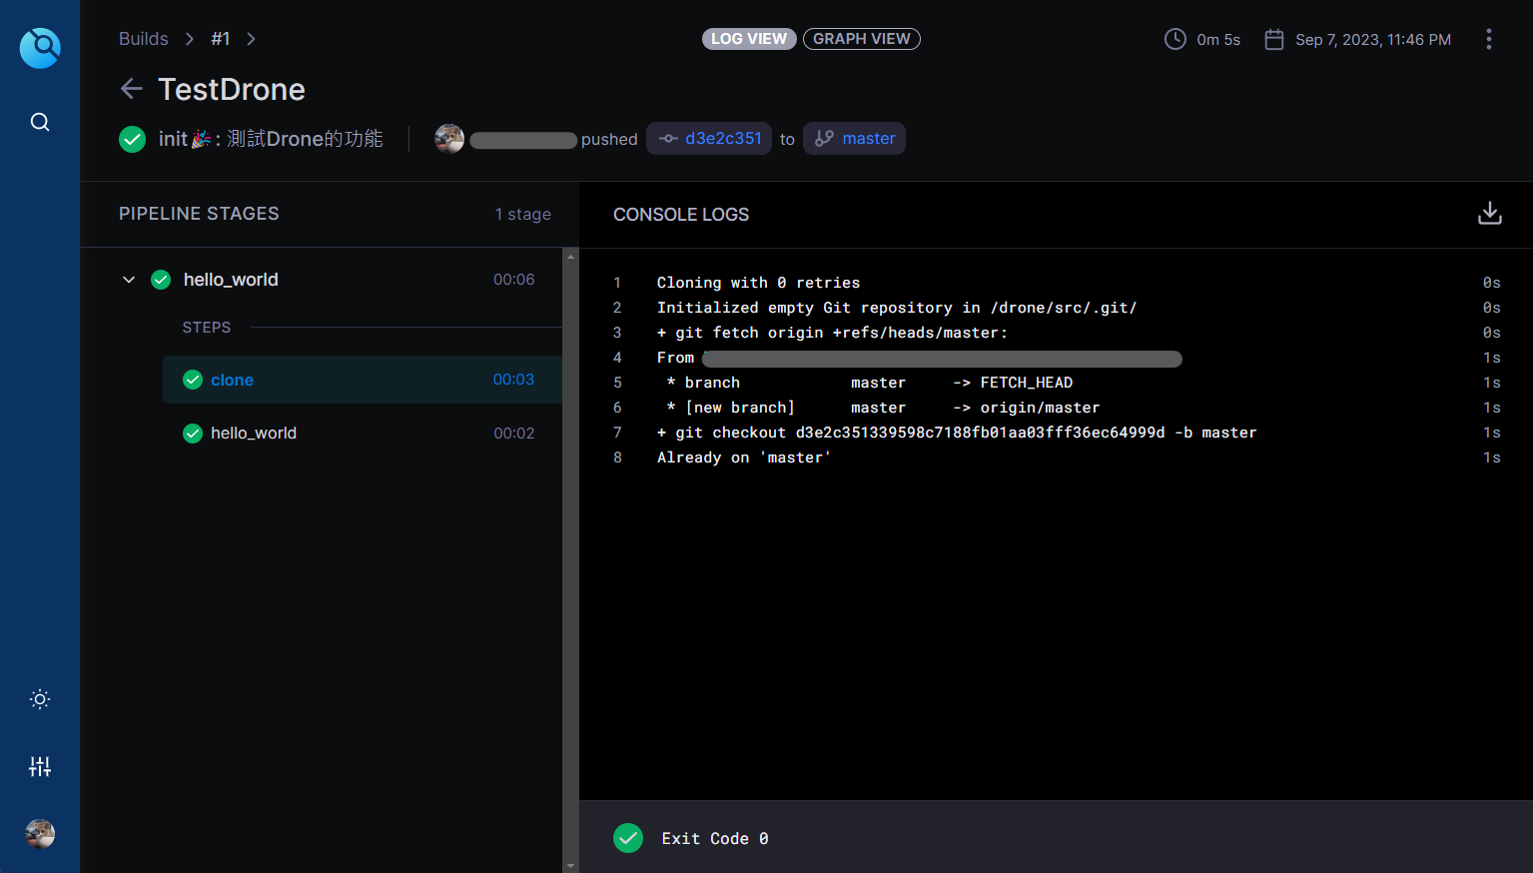Click the 00:03 clone step duration

click(x=513, y=380)
